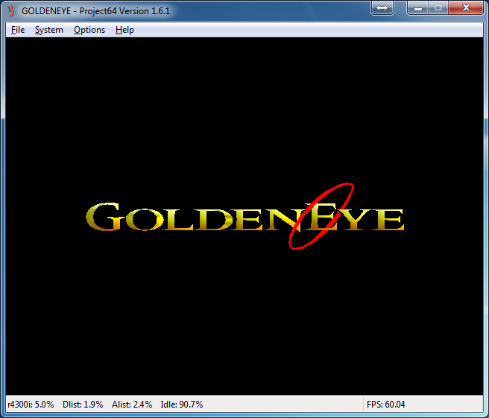Viewport: 489px width, 418px height.
Task: Open the File menu
Action: click(x=18, y=30)
